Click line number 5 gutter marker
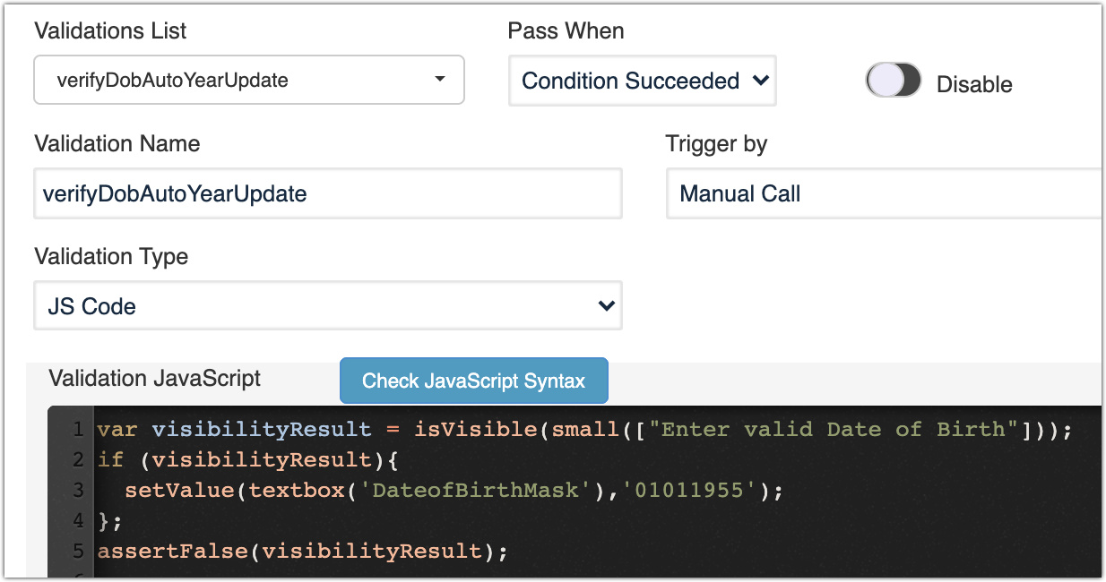The height and width of the screenshot is (582, 1106). 78,552
